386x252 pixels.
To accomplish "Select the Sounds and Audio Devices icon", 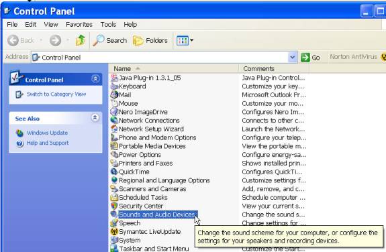I will pos(114,214).
